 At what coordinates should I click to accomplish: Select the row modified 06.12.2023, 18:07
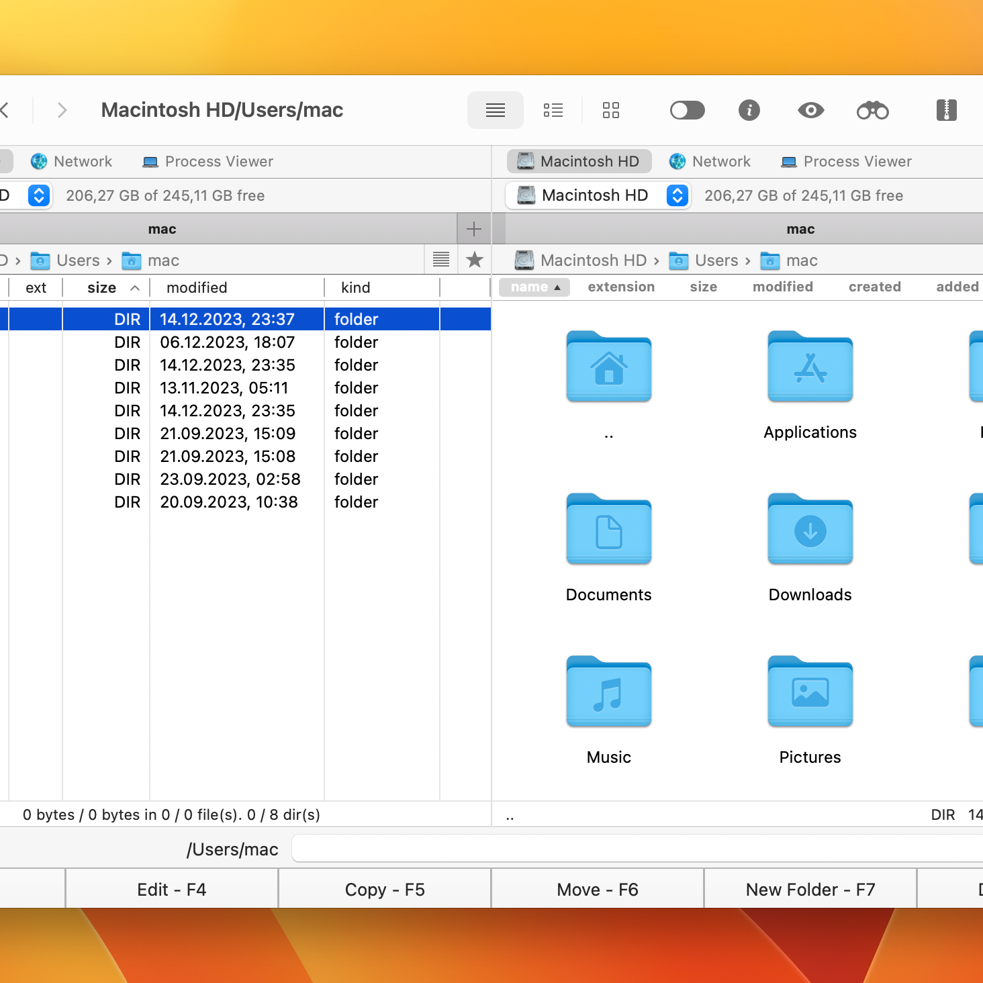pos(246,342)
